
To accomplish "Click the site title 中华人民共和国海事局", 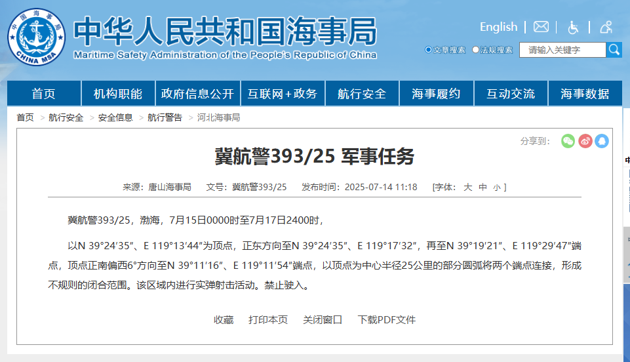I will click(x=225, y=31).
